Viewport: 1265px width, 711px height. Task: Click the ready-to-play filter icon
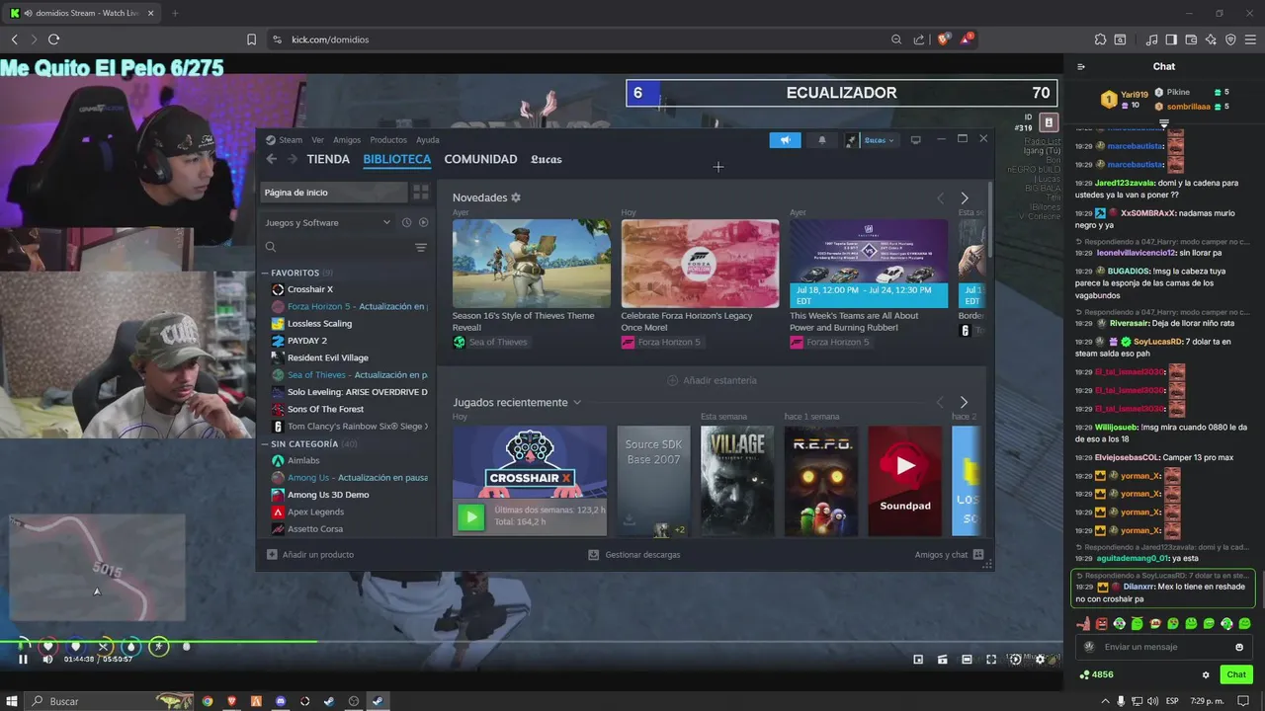423,222
